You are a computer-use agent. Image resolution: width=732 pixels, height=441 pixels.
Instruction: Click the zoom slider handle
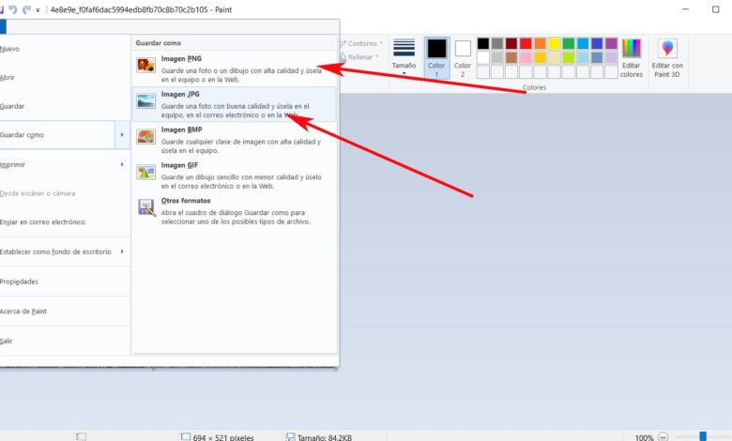tap(703, 436)
